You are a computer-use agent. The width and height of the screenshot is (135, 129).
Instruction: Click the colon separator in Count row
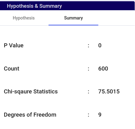(88, 69)
